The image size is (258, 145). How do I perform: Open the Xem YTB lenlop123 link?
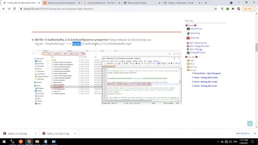tap(198, 43)
